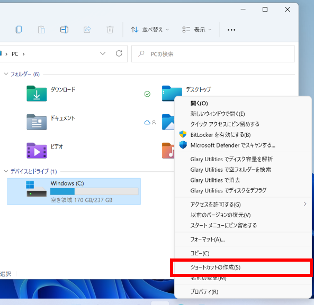
Task: Choose Glary Utilities で空フォルダーを検索
Action: pos(243,170)
